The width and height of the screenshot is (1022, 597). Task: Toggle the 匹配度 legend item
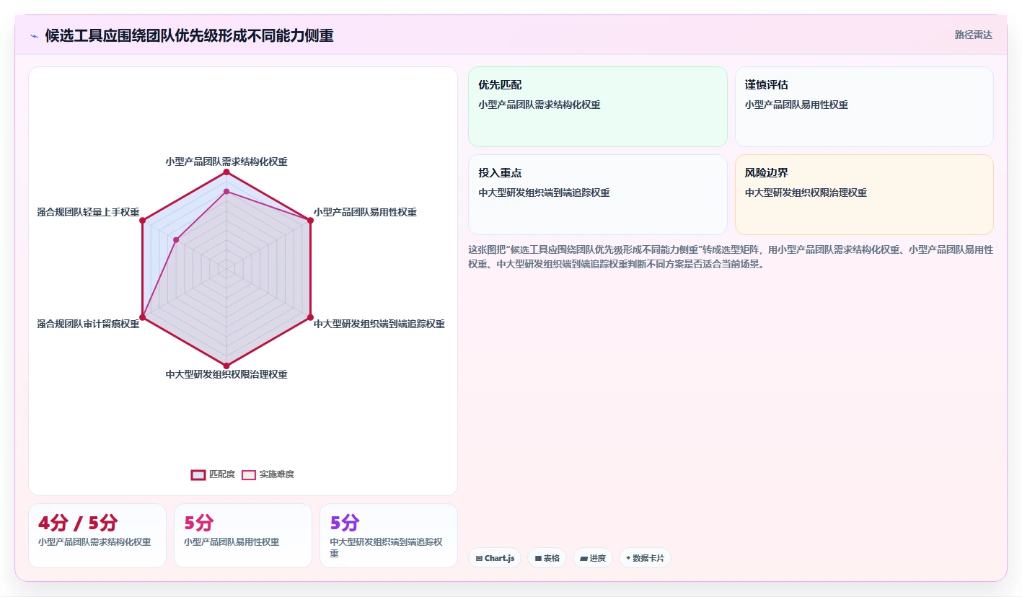[x=213, y=474]
